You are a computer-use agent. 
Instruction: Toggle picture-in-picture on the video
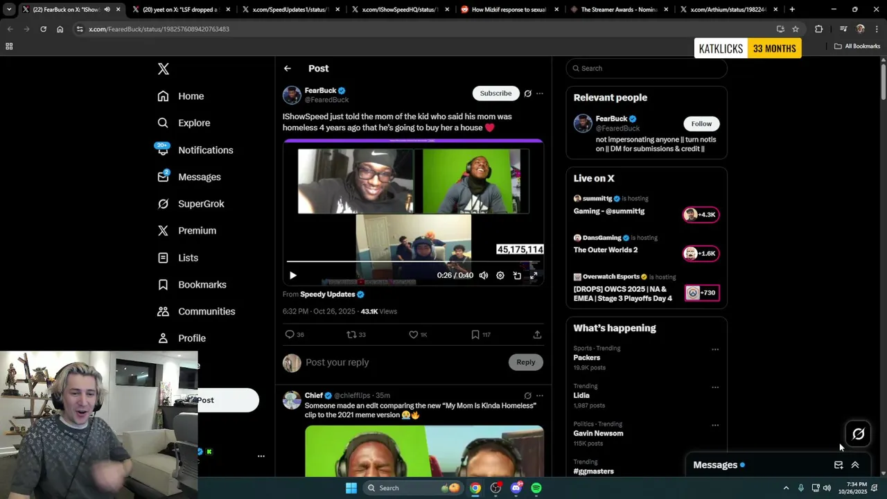click(517, 276)
